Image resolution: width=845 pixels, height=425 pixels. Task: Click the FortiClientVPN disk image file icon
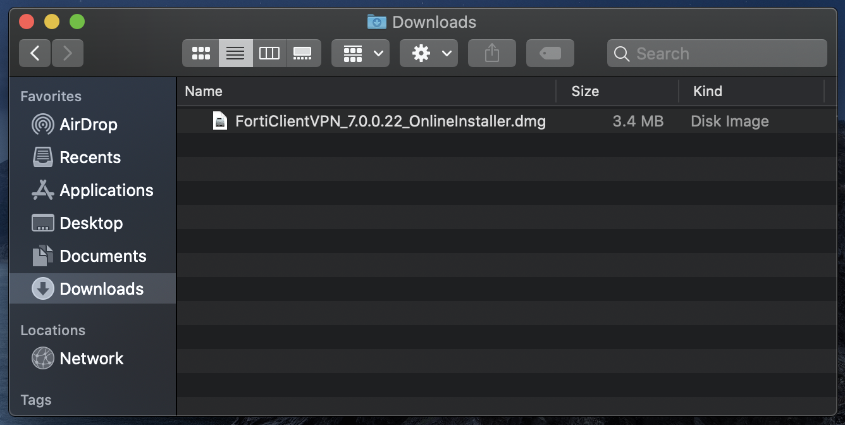pos(219,121)
